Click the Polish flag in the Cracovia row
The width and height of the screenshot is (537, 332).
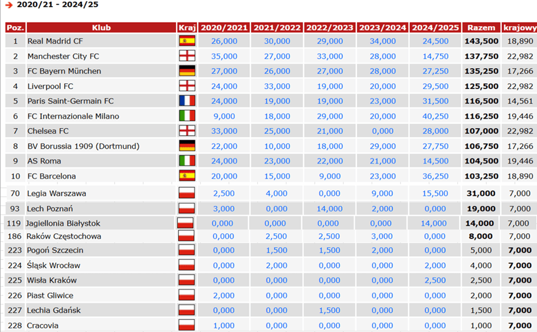click(x=187, y=326)
